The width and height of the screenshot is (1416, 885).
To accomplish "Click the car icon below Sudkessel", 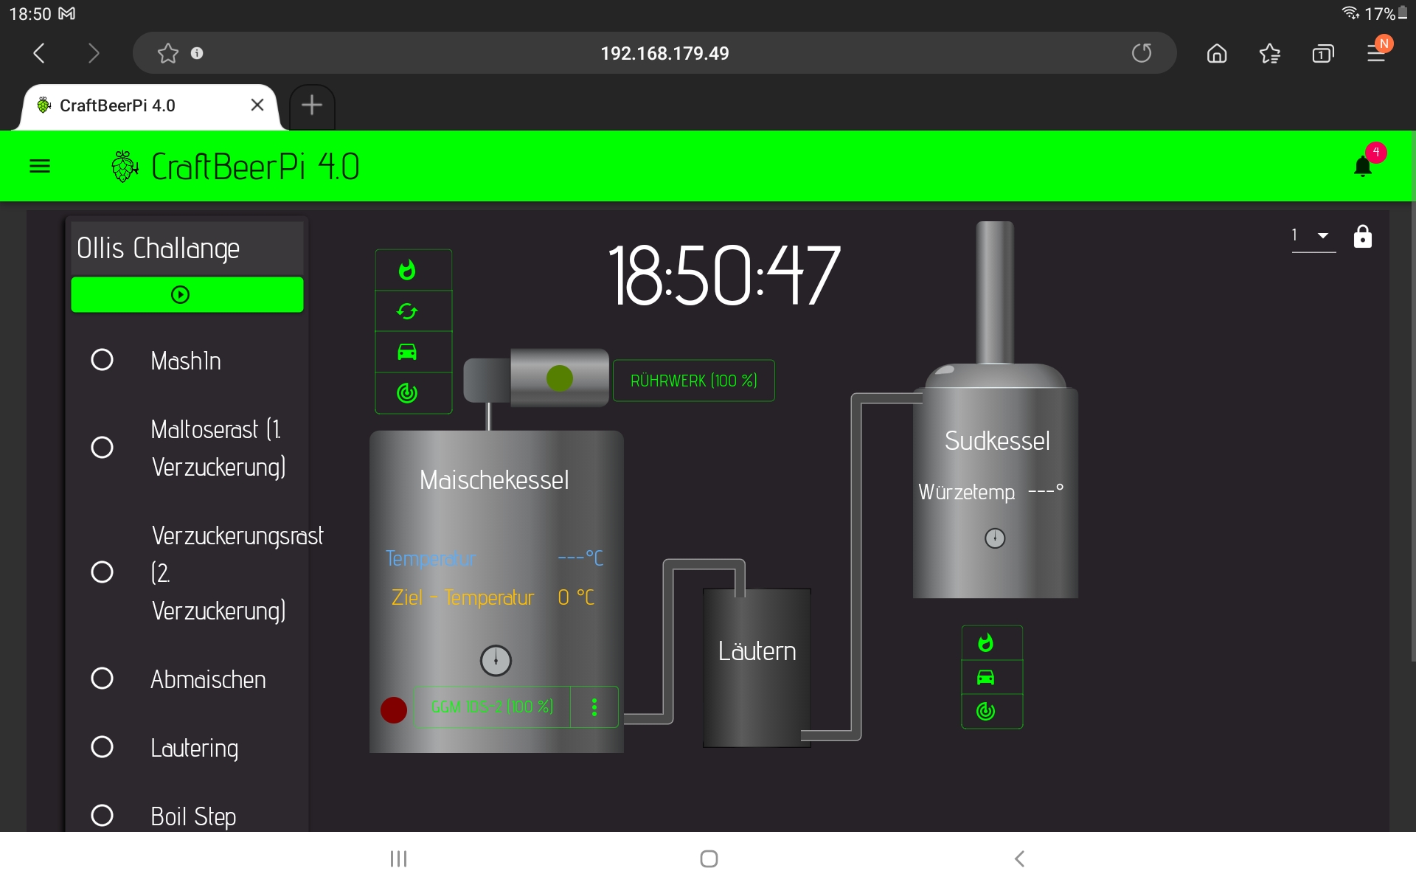I will click(x=985, y=677).
